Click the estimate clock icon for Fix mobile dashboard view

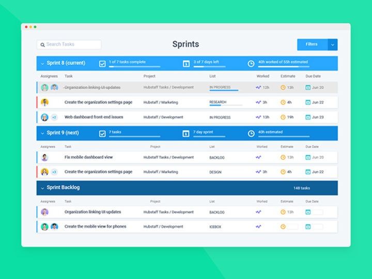click(x=283, y=157)
